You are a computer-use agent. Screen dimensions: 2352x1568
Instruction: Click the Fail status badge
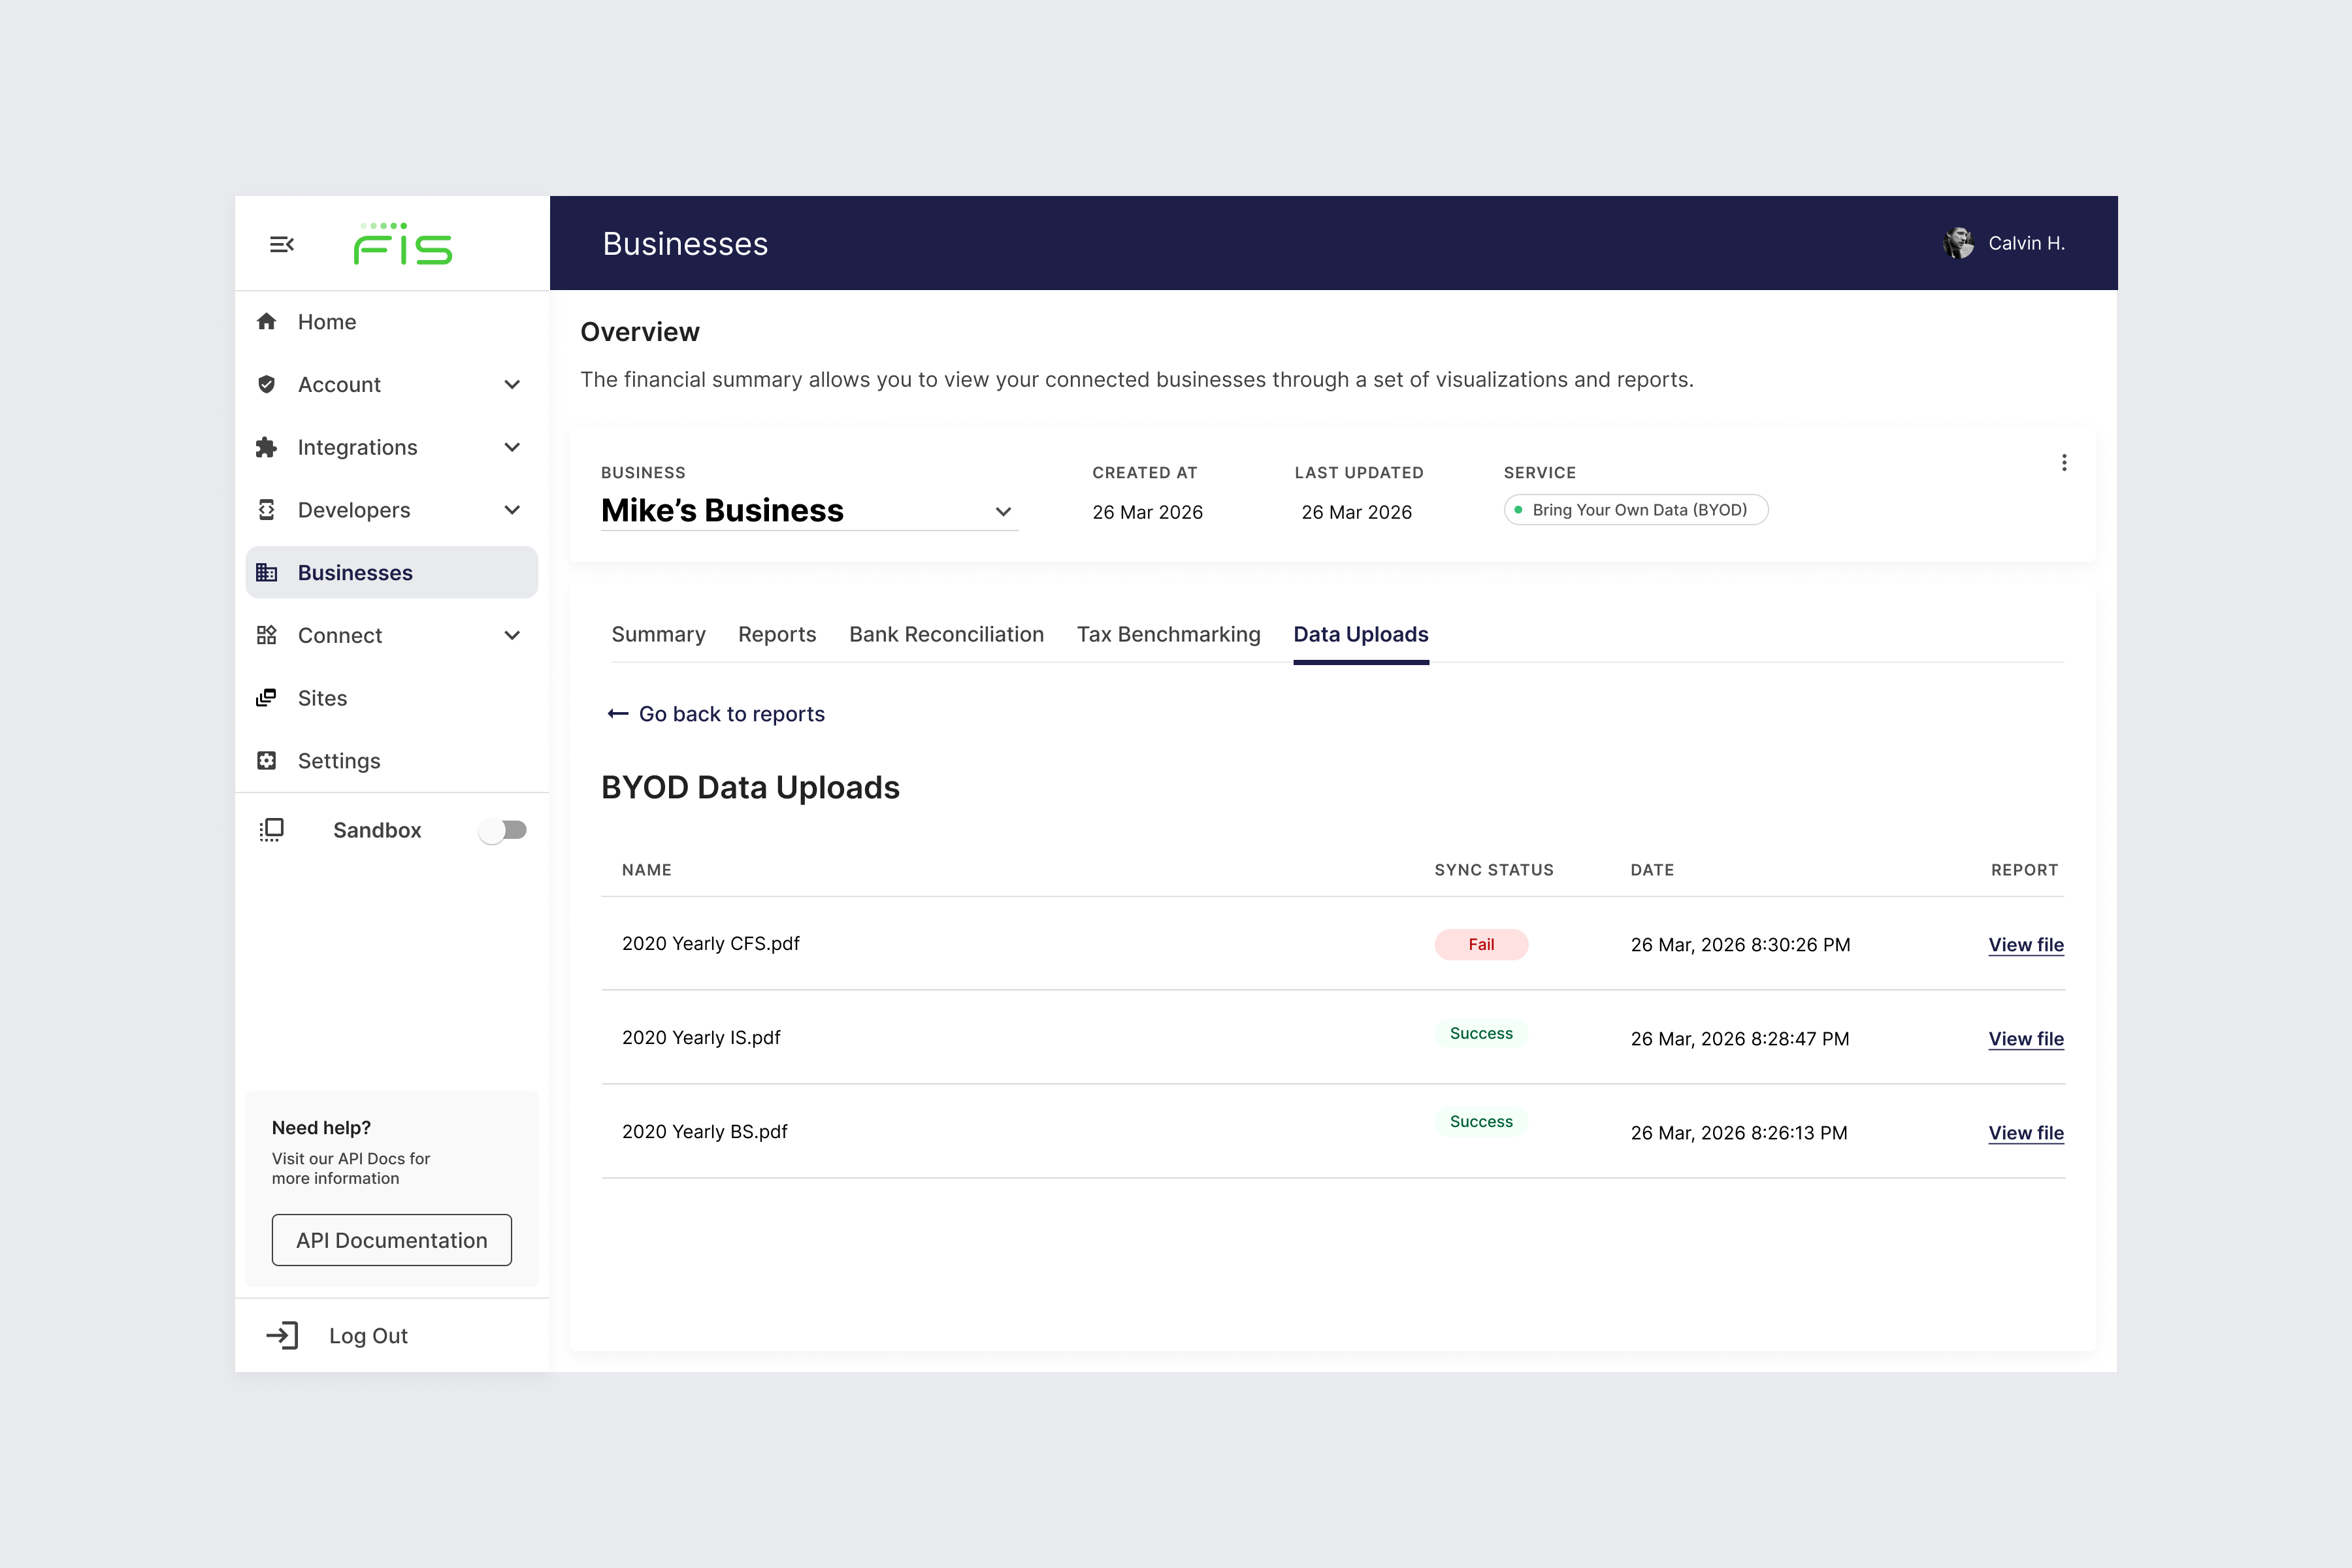[x=1480, y=945]
